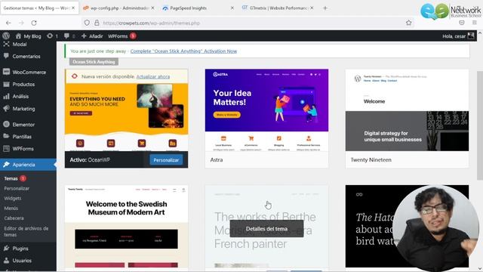This screenshot has width=483, height=272.
Task: Open Widgets submenu item
Action: coord(13,198)
